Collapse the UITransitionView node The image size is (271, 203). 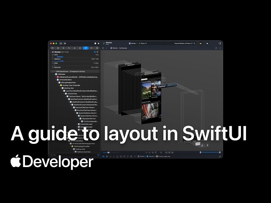click(56, 80)
